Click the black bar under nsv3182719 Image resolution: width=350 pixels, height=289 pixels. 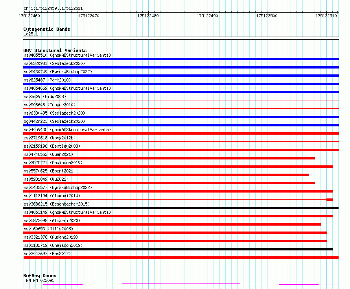(178, 249)
